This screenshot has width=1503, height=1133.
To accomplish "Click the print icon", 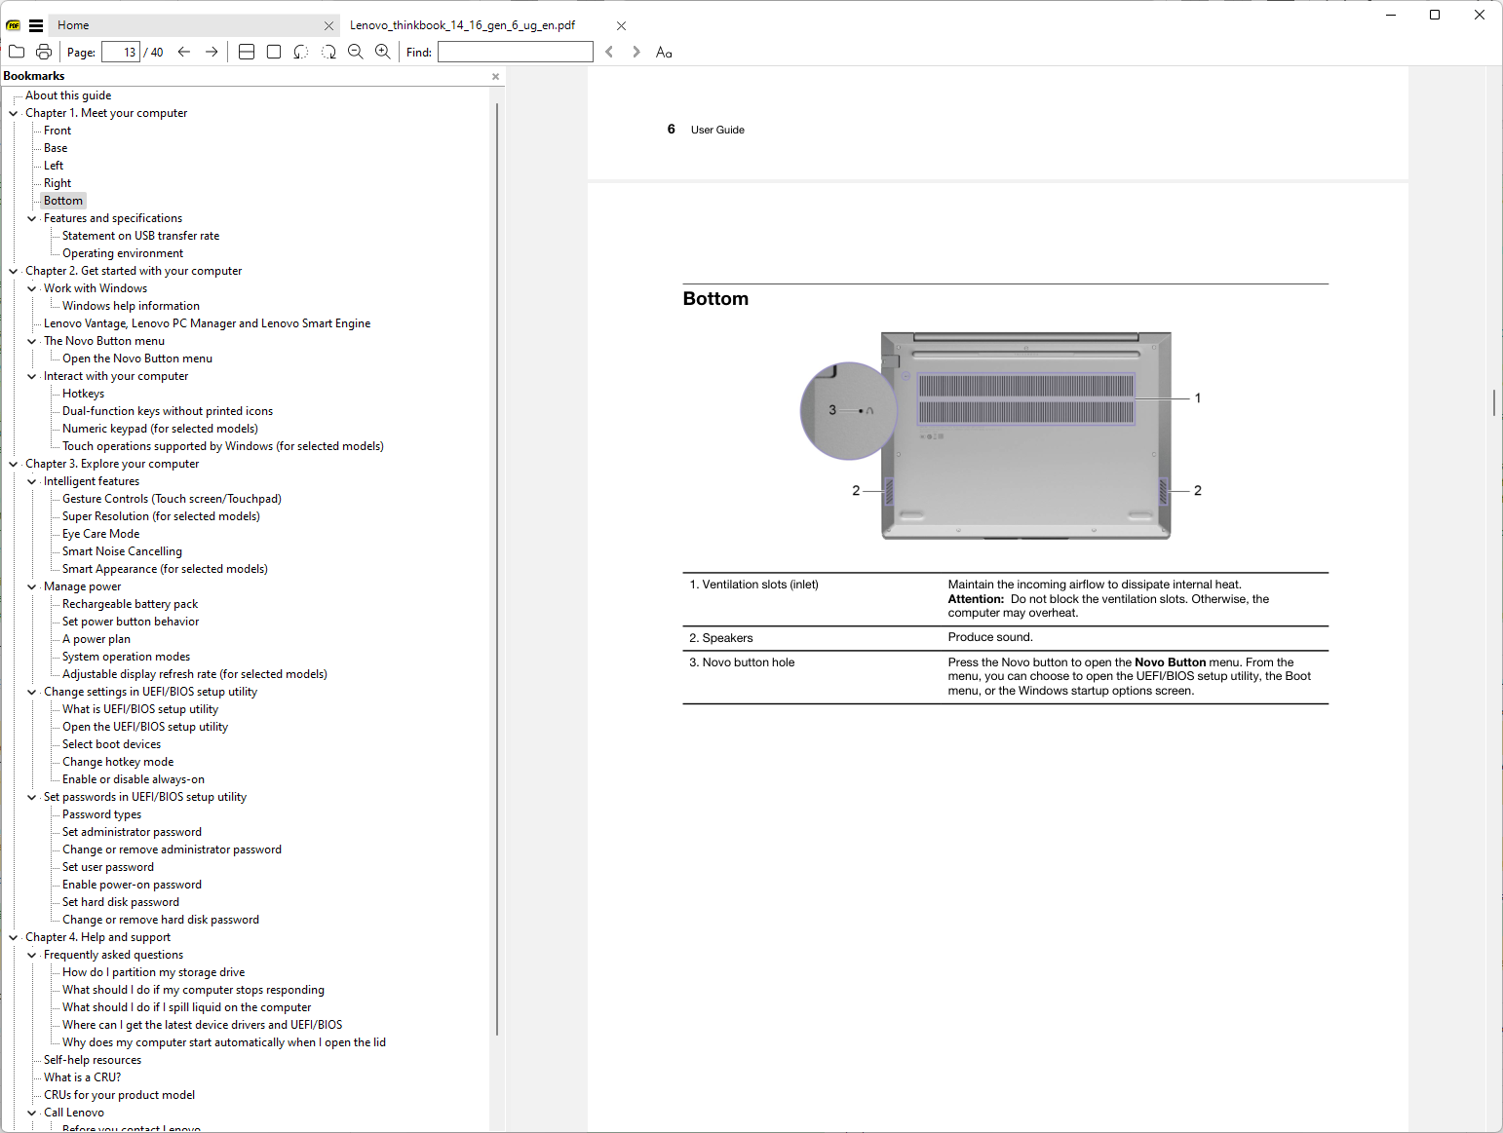I will [44, 52].
